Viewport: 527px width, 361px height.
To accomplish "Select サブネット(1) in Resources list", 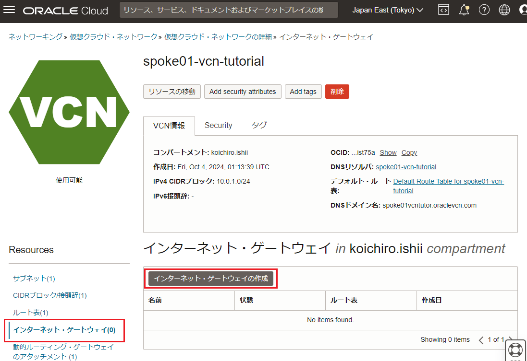I will point(34,279).
